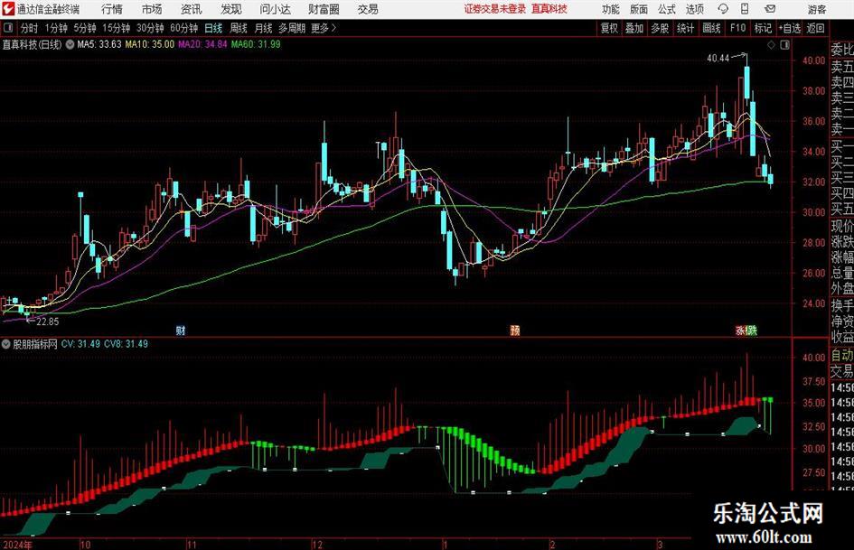Toggle the left panel icon beside 分时
The width and height of the screenshot is (854, 550).
click(x=8, y=28)
